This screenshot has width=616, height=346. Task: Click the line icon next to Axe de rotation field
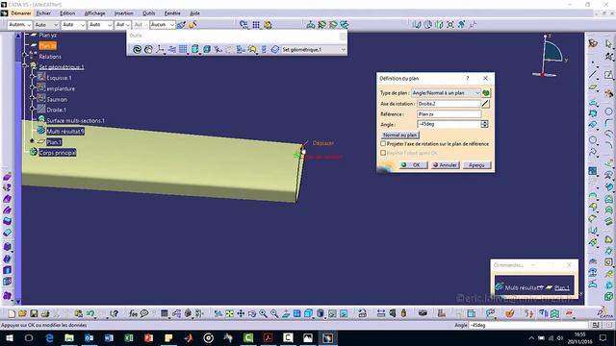point(485,104)
